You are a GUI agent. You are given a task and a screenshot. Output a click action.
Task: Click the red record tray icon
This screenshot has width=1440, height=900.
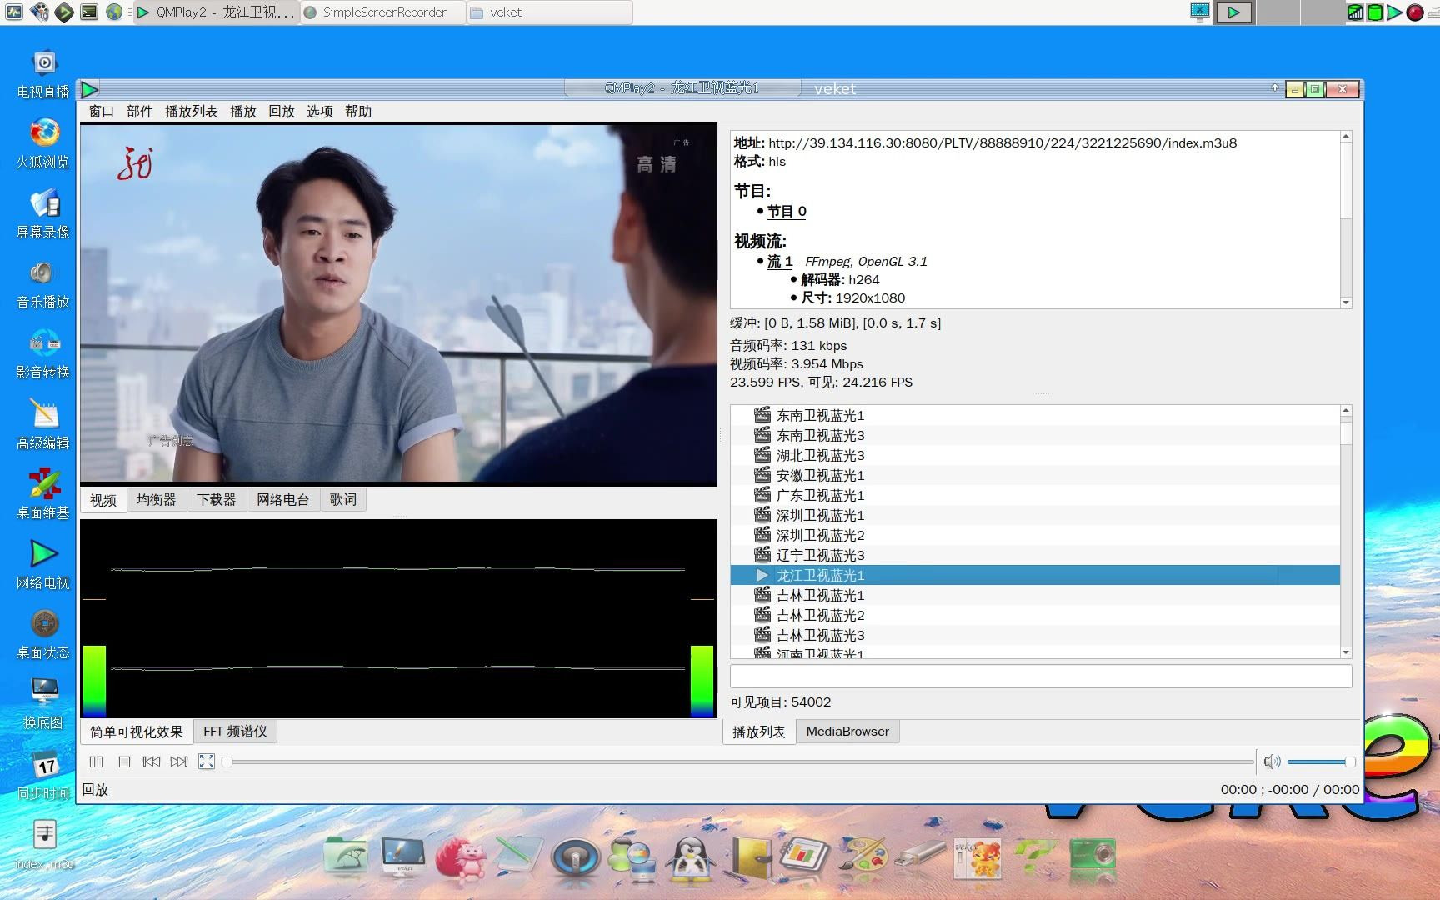(x=1415, y=12)
